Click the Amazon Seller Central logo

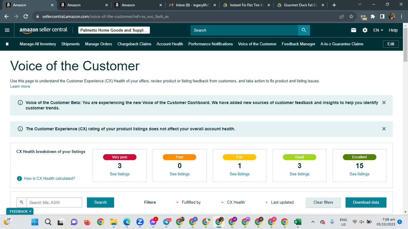click(x=44, y=30)
